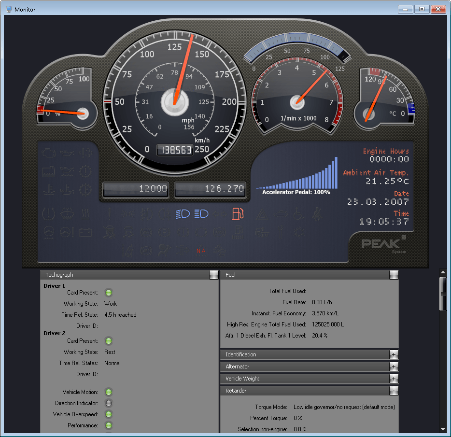Screen dimensions: 451x437
Task: Click the Direction Indicator status light
Action: click(109, 403)
